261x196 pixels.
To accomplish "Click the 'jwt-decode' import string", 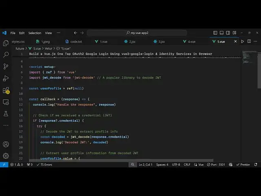I will (x=84, y=78).
